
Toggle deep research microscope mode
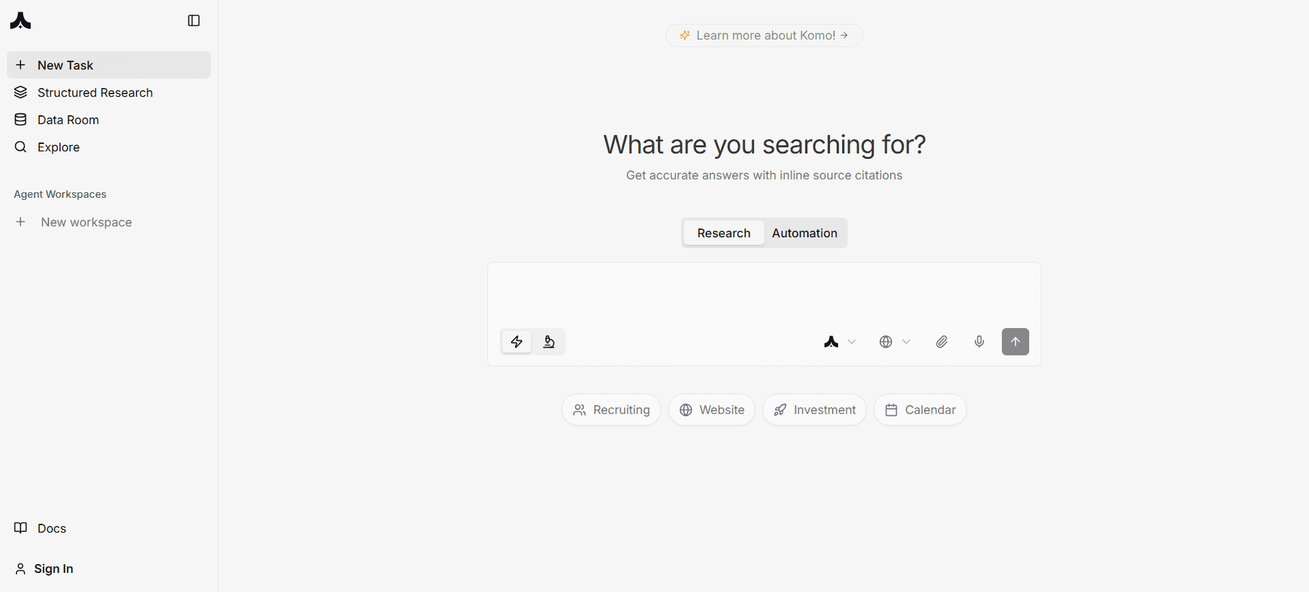[549, 342]
